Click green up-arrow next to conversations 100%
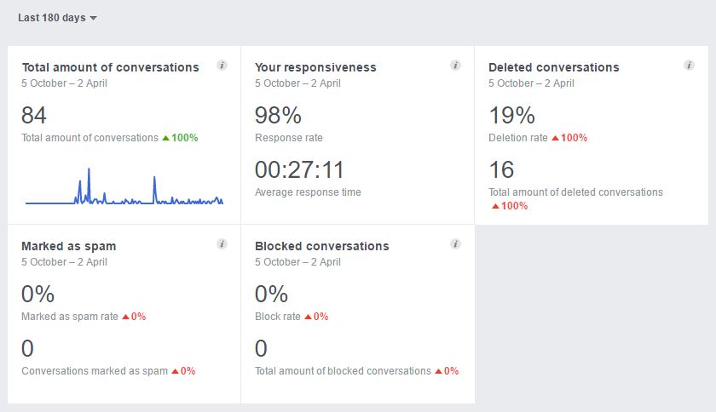This screenshot has width=716, height=412. [x=165, y=138]
